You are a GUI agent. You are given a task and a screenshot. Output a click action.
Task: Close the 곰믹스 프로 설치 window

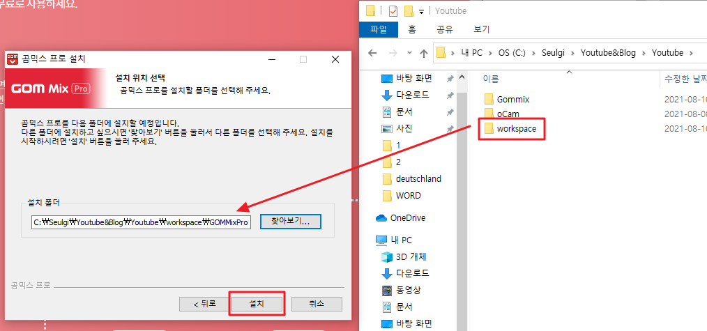click(335, 59)
